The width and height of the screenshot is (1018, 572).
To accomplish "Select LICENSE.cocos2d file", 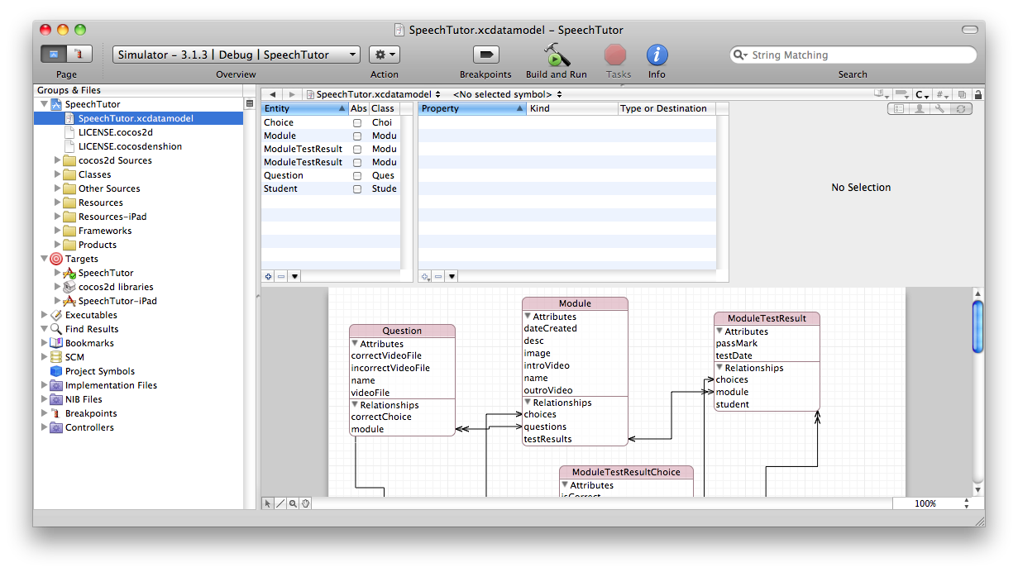I will [116, 132].
